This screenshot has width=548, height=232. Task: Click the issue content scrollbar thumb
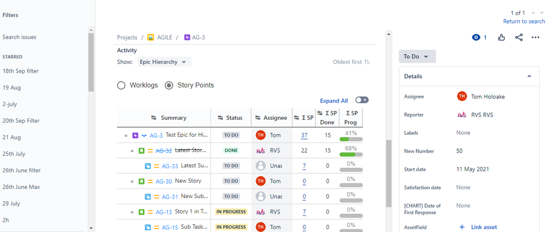pyautogui.click(x=388, y=173)
